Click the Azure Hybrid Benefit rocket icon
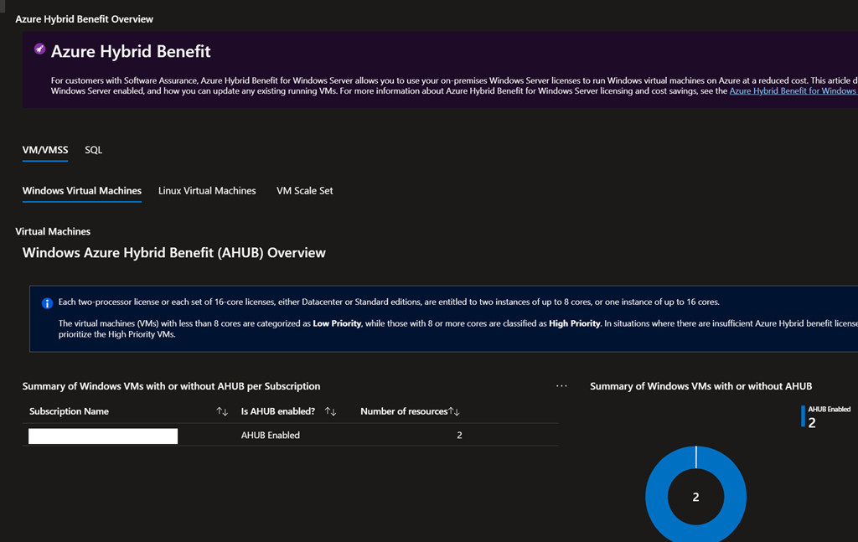Viewport: 858px width, 542px height. [x=39, y=49]
